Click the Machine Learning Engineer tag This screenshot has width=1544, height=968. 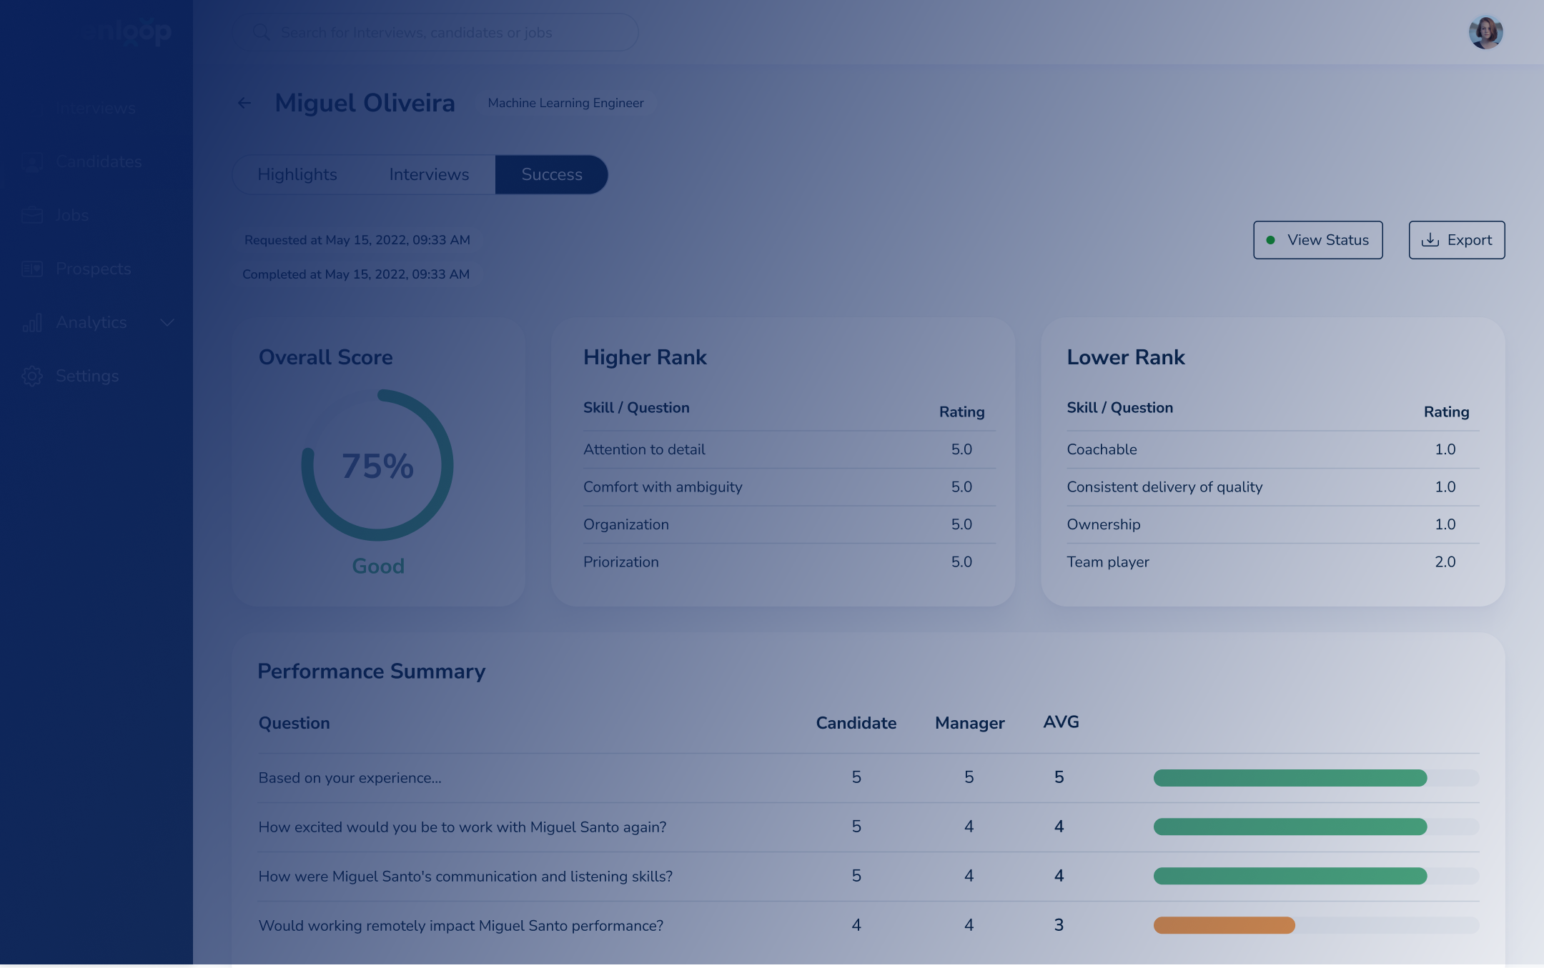[565, 104]
